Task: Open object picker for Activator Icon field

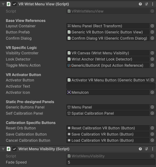Action: tap(152, 92)
